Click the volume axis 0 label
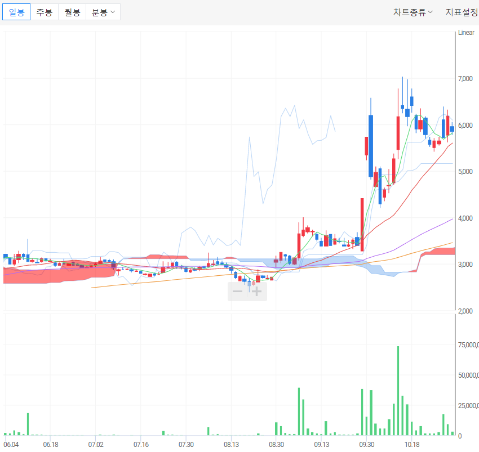 (x=460, y=436)
